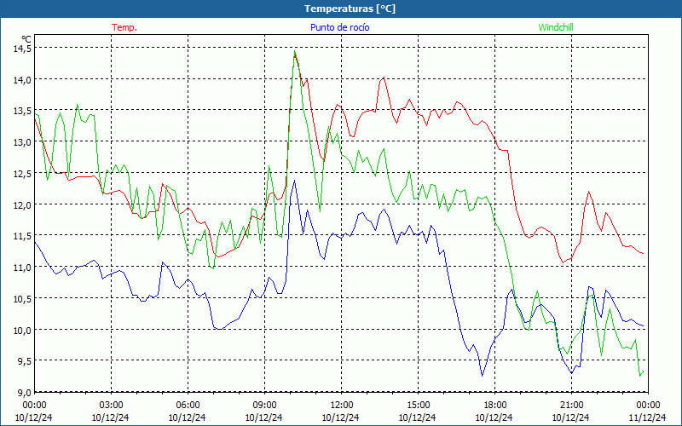Click the 13,0 y-axis value
The height and width of the screenshot is (426, 682).
pos(22,142)
